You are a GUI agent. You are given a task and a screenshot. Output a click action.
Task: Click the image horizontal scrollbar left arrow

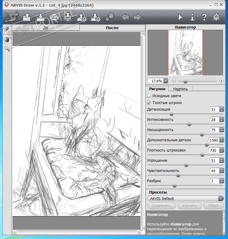coord(14,232)
